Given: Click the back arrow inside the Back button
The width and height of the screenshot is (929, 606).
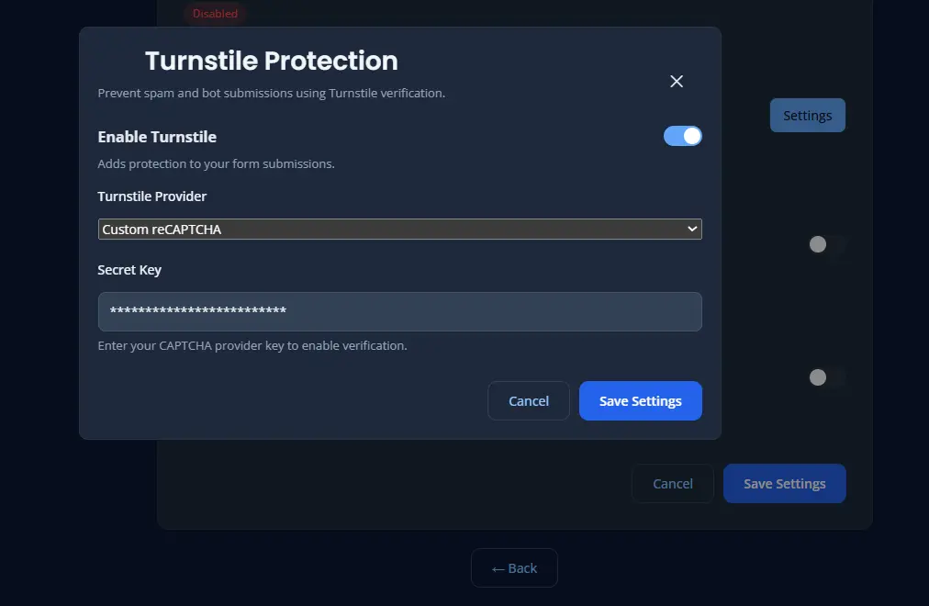Looking at the screenshot, I should pos(500,567).
